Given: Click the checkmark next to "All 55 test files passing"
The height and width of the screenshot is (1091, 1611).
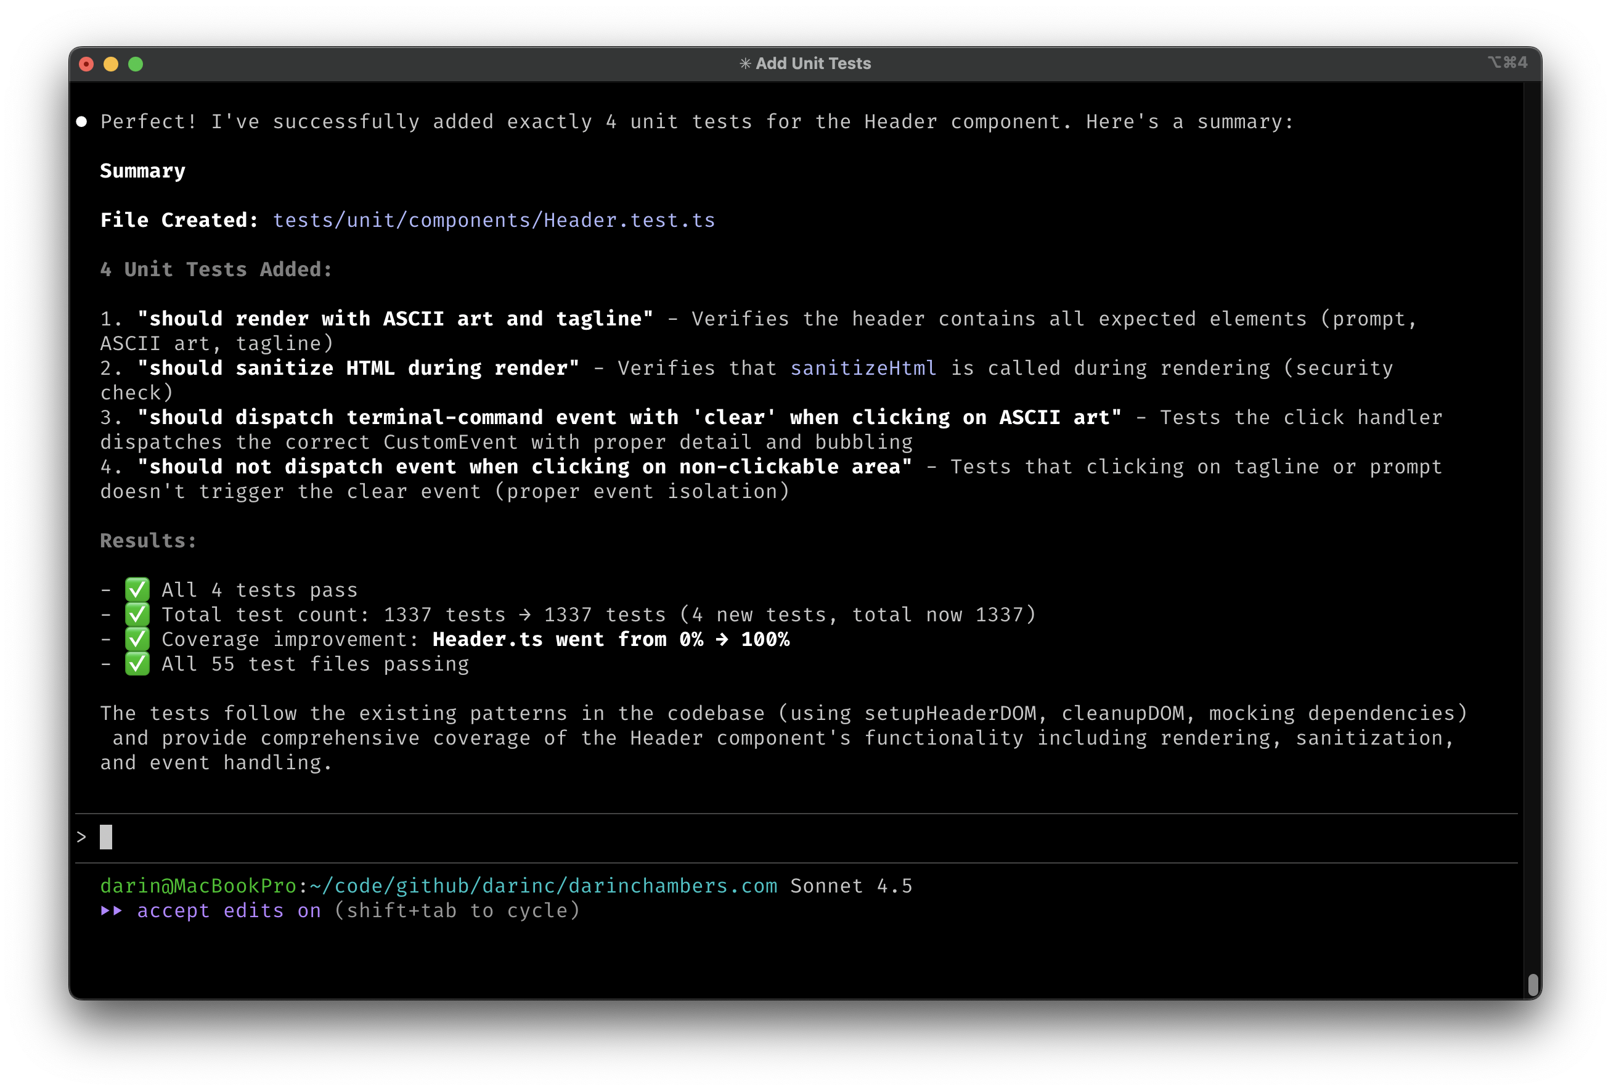Looking at the screenshot, I should click(137, 664).
